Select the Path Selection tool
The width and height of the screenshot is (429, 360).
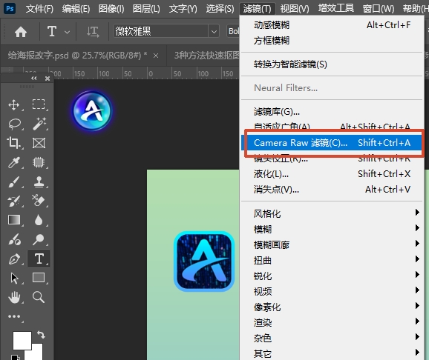click(x=14, y=278)
